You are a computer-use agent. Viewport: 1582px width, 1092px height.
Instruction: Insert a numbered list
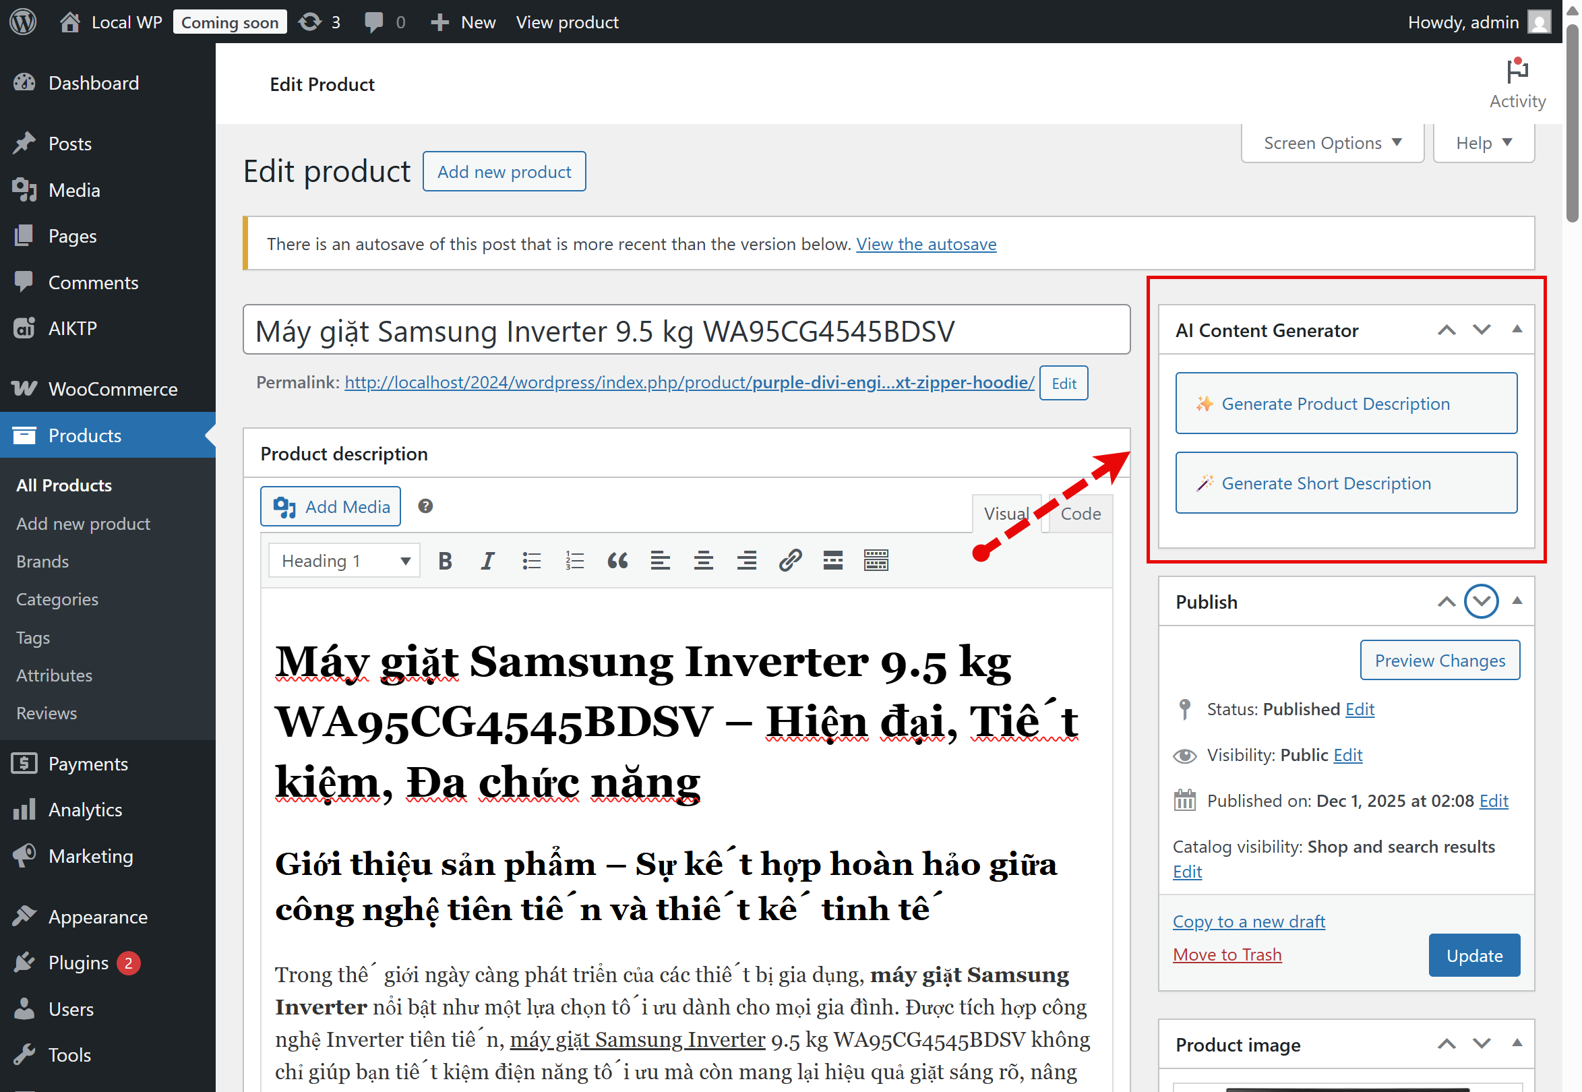[574, 561]
